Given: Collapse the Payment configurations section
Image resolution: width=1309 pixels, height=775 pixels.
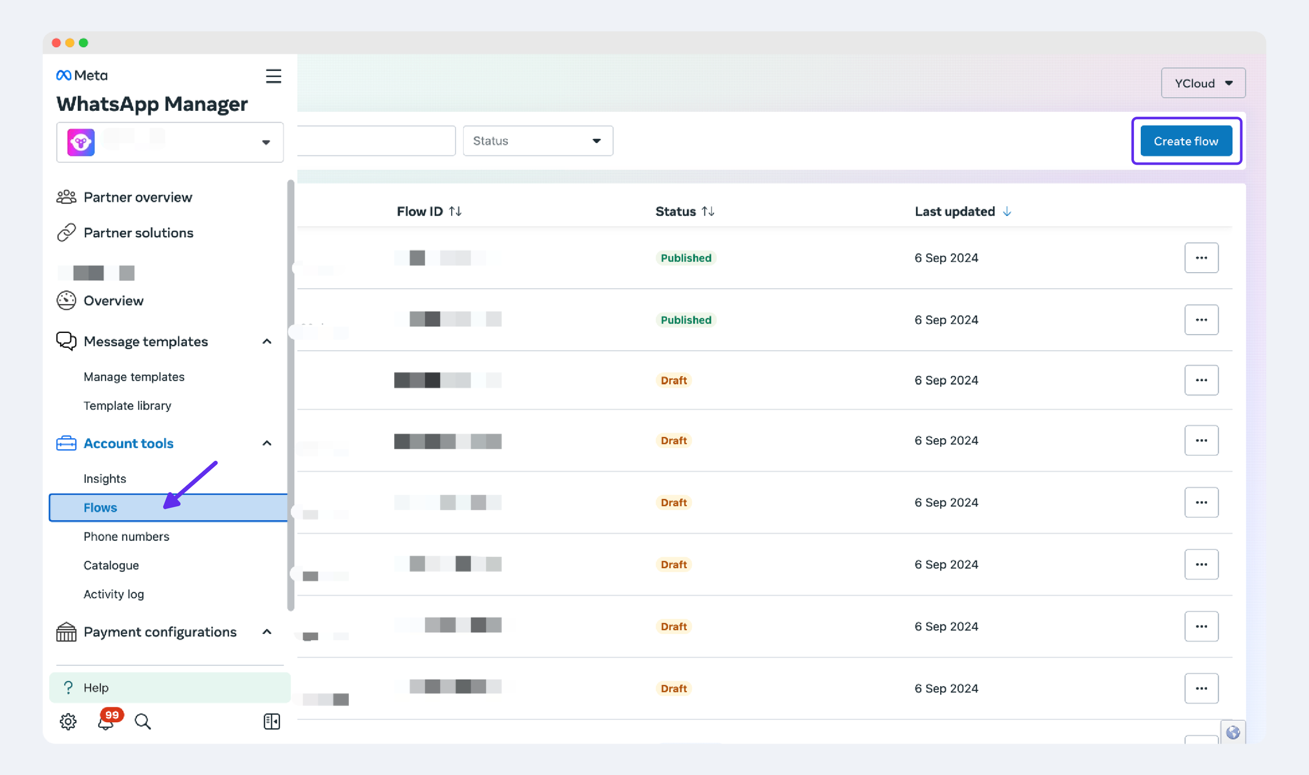Looking at the screenshot, I should pyautogui.click(x=266, y=632).
